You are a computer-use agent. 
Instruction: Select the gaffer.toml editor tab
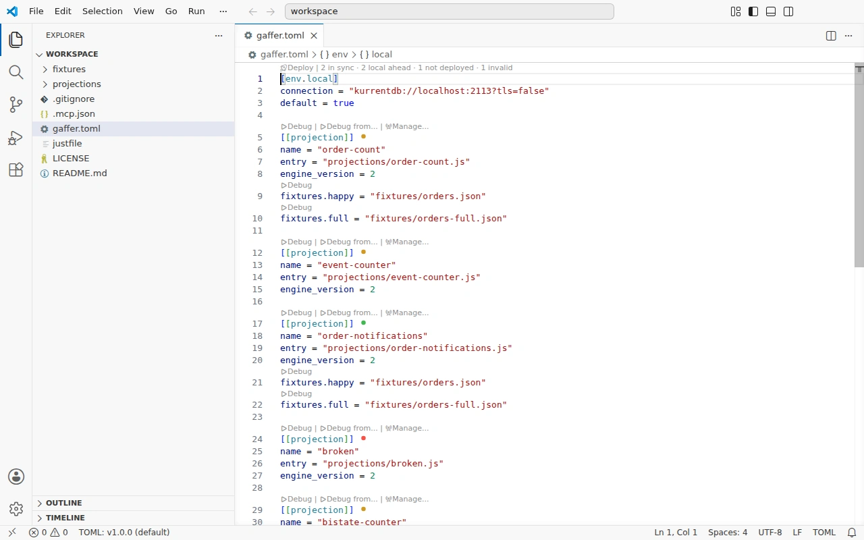pos(279,36)
